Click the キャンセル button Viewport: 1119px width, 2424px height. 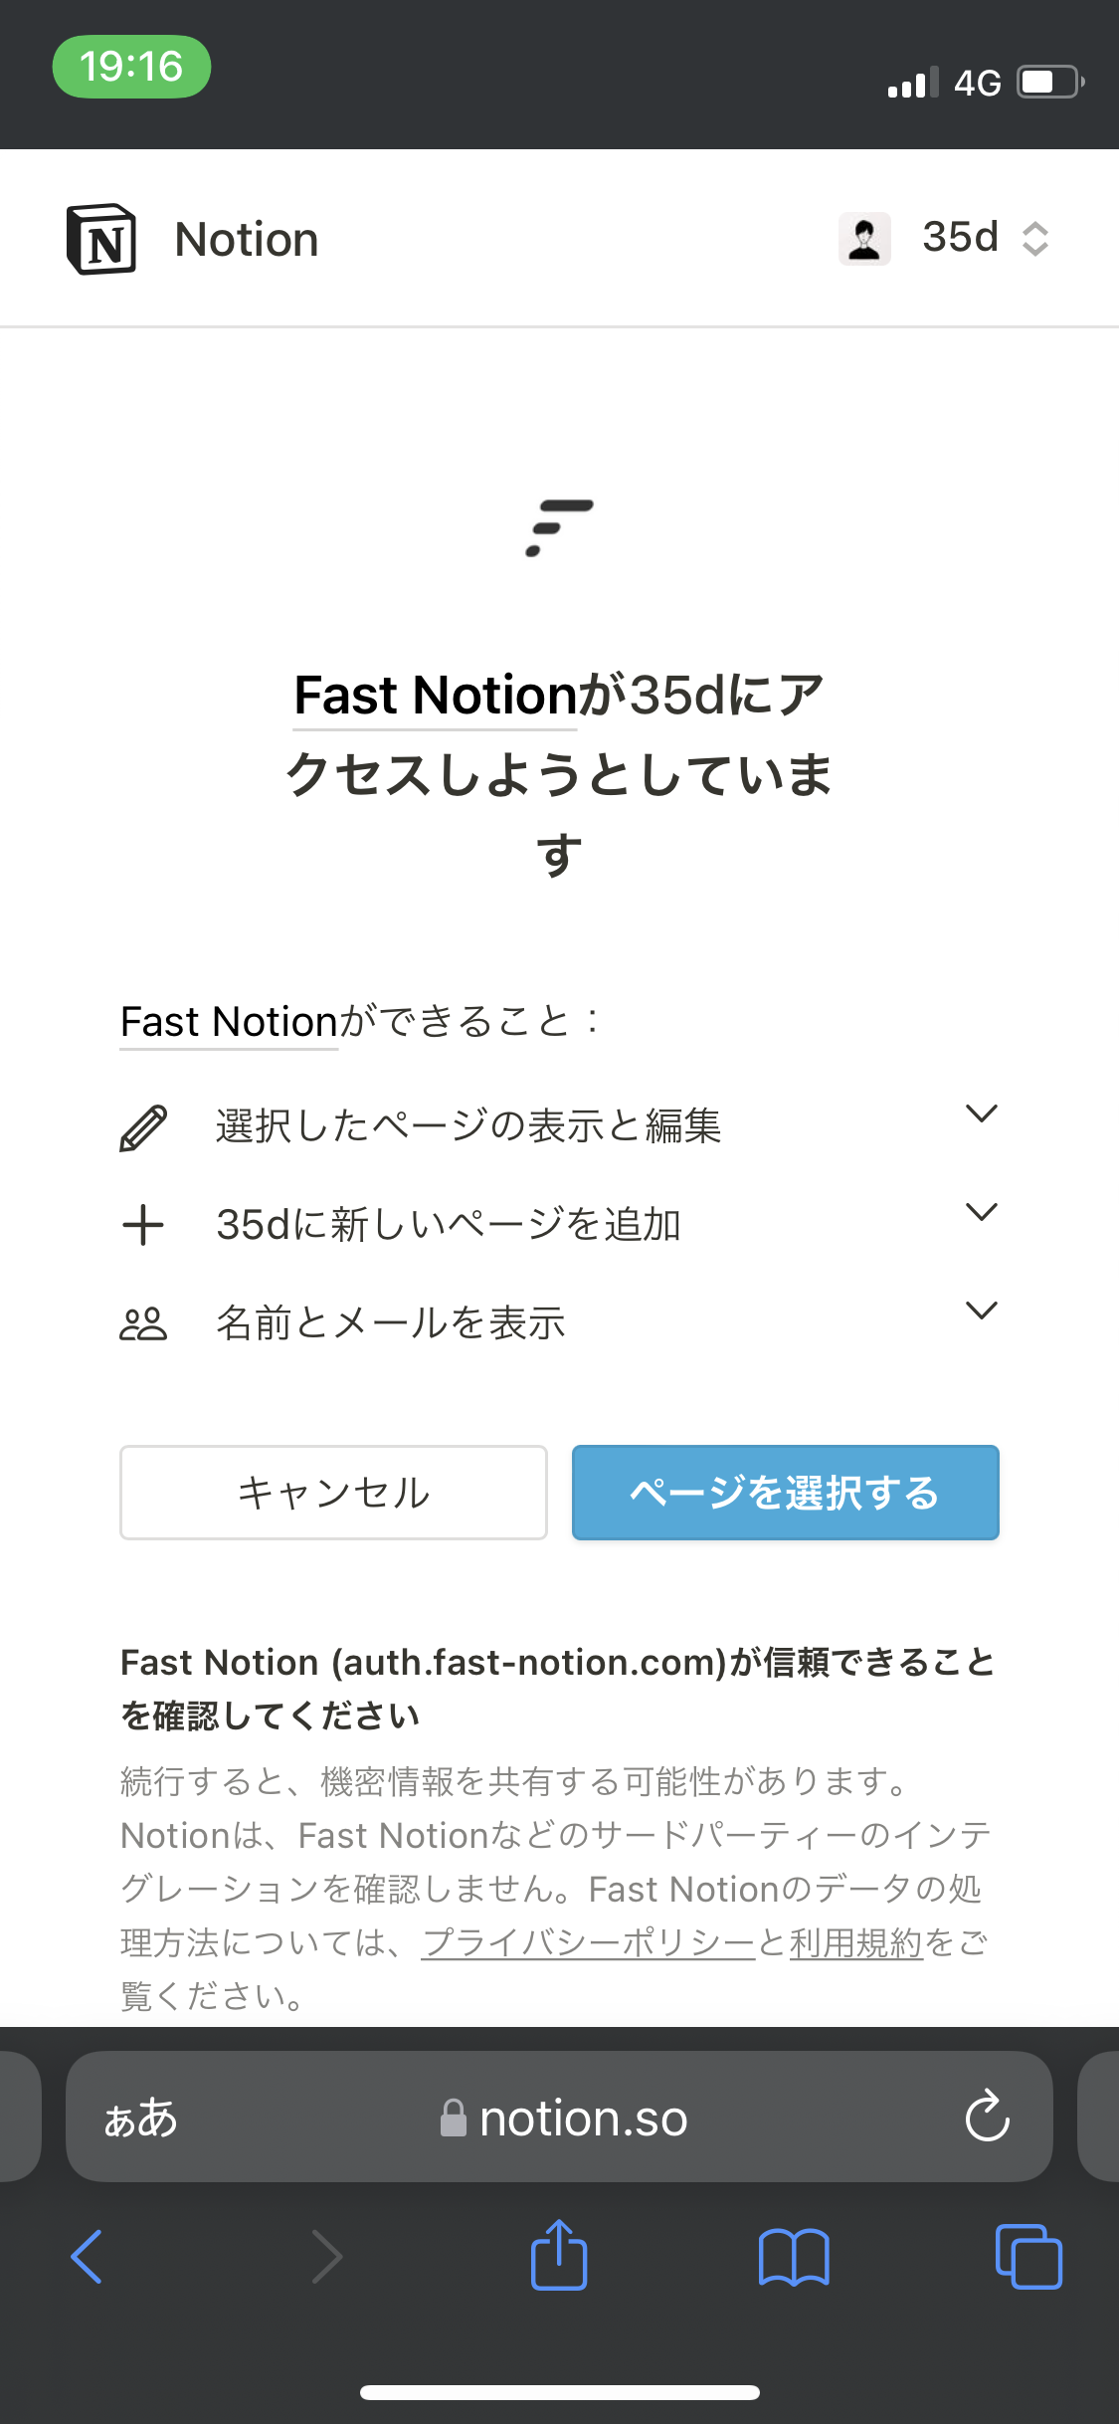[x=333, y=1493]
